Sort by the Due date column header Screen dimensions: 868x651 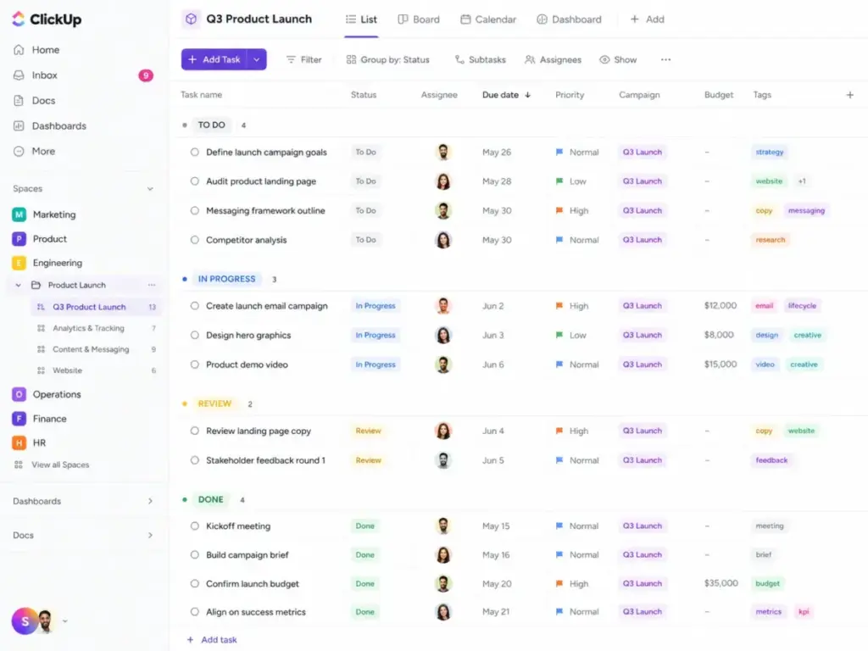pos(506,95)
